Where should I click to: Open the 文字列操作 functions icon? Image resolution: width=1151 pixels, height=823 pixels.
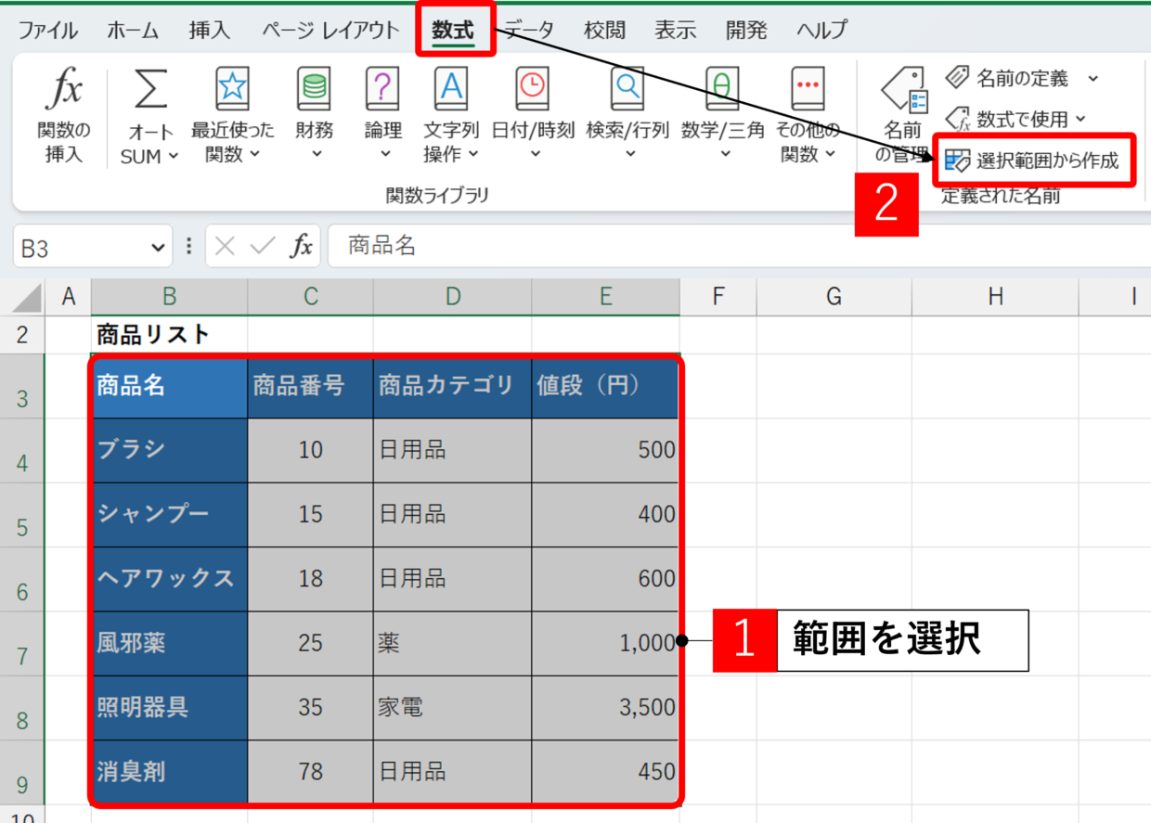451,89
